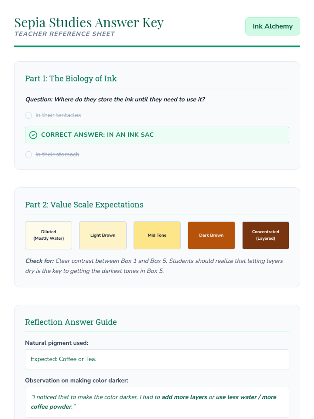Choose the Dark Brown swatch
Screen dimensions: 314x419
point(211,235)
